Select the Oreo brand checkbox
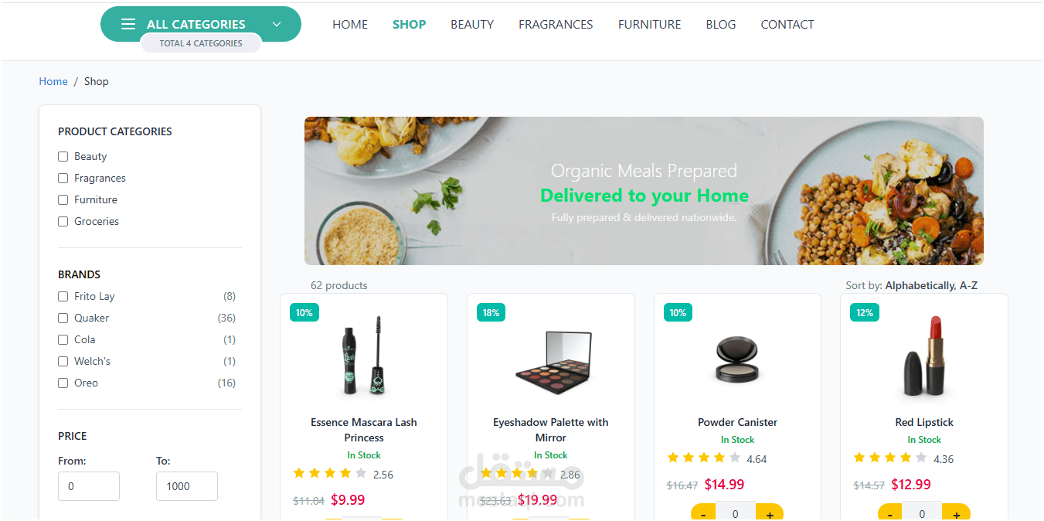Viewport: 1044px width, 521px height. tap(63, 383)
